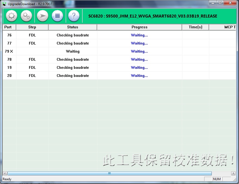
Task: Click Checking baudrate status for port 19
Action: pos(73,67)
